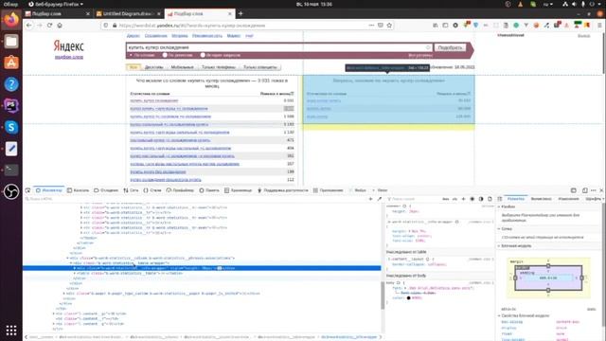Switch to the Changes sidebar tab
This screenshot has height=341, width=606.
[x=568, y=199]
